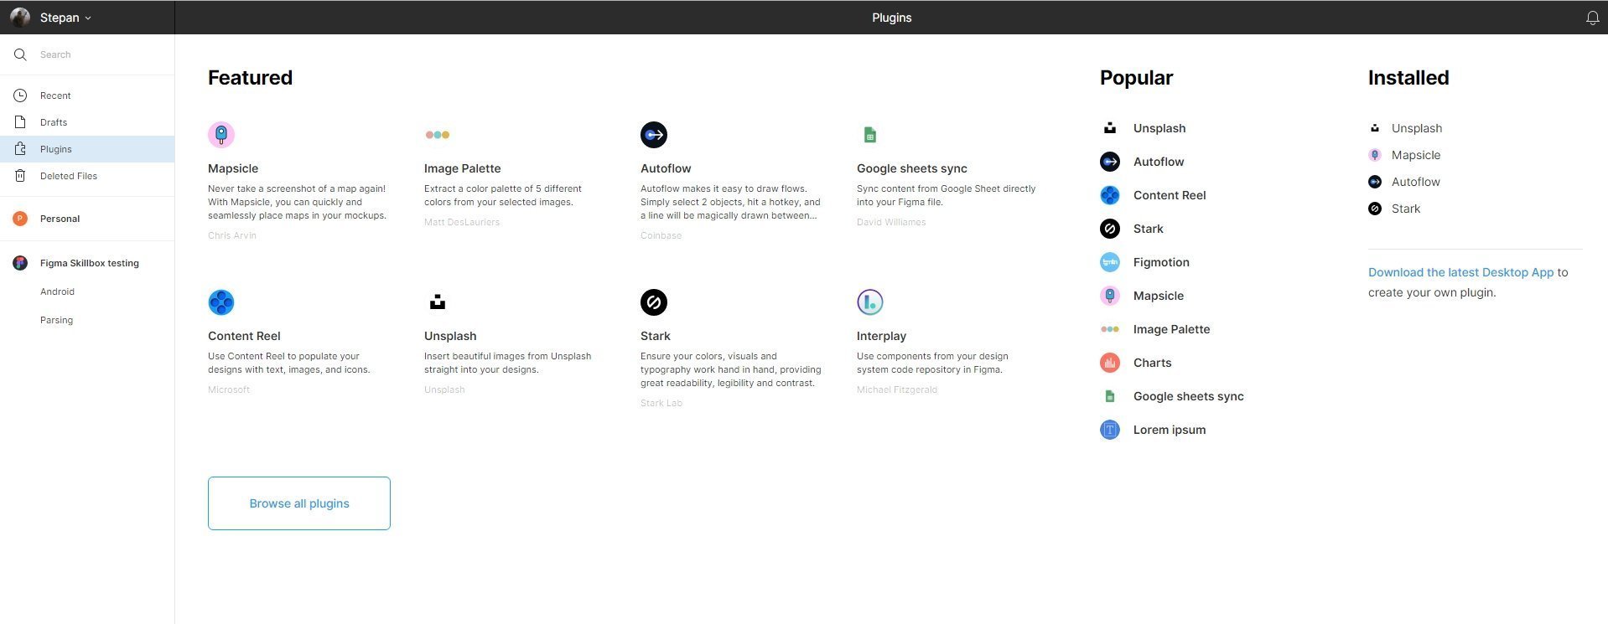Click the Autoflow arrow icon in Featured

click(654, 135)
